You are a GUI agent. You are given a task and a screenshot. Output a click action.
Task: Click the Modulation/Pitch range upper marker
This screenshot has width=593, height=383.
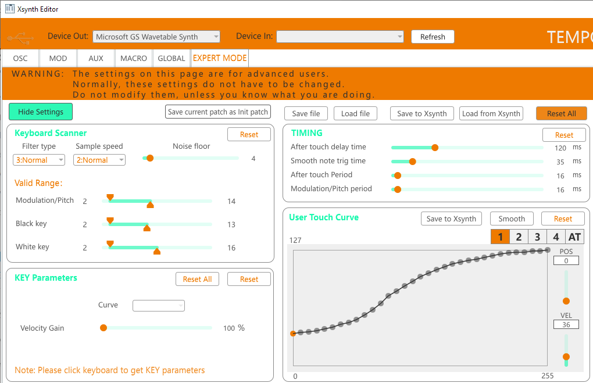[x=150, y=205]
